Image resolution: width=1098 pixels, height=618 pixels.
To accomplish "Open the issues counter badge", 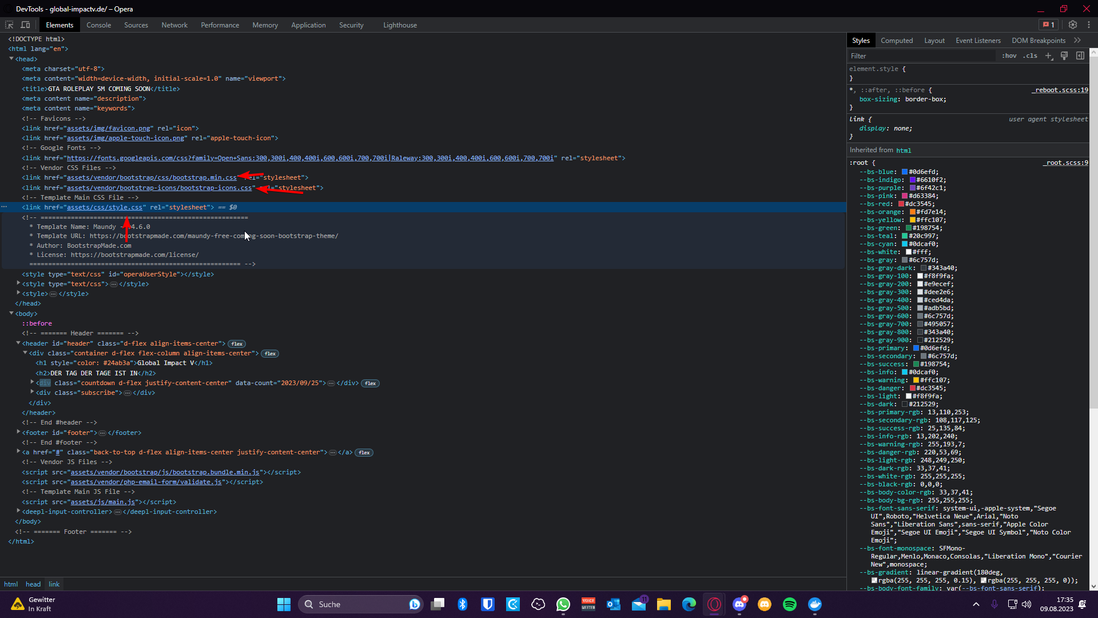I will point(1048,25).
